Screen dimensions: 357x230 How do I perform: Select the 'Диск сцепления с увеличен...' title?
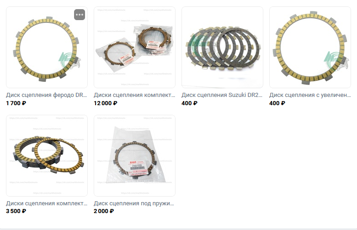point(310,95)
